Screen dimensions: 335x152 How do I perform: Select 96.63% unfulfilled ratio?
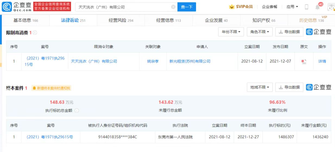[277, 102]
